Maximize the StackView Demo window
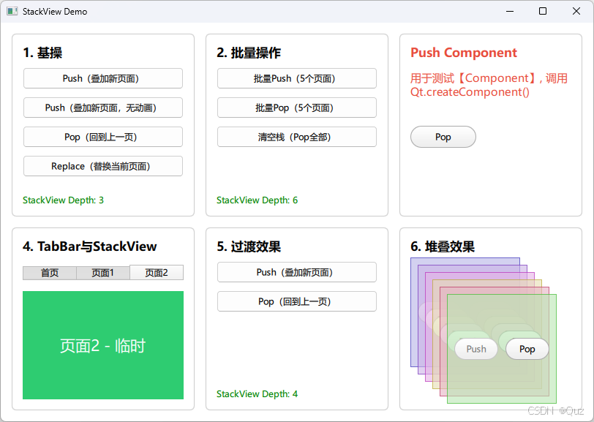The image size is (594, 422). point(543,12)
